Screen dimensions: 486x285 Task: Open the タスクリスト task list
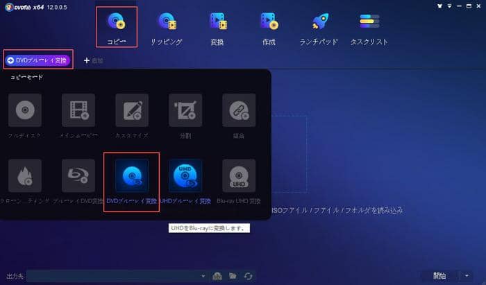tap(369, 29)
